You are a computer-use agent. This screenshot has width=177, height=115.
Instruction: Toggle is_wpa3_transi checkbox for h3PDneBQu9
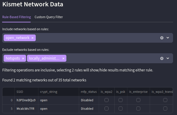165,100
